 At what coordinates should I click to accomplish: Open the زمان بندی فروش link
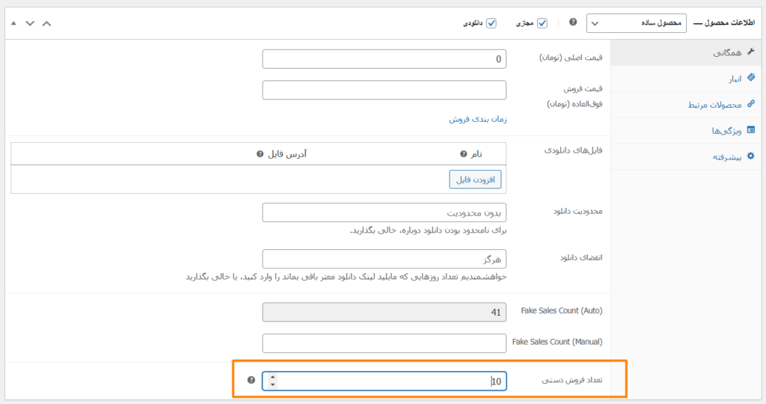478,119
